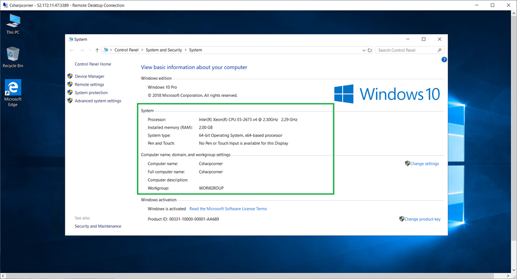The image size is (517, 279).
Task: Select System breadcrumb item
Action: pos(196,50)
